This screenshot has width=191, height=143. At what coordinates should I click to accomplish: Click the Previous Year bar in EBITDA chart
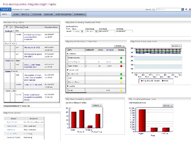tap(98, 121)
